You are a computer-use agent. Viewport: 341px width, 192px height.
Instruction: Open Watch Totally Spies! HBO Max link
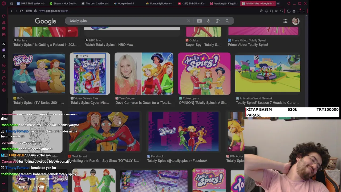pyautogui.click(x=109, y=45)
